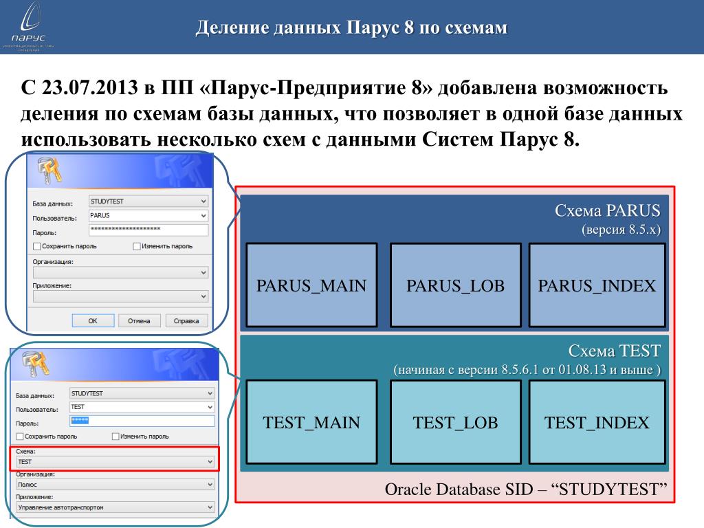Click the OK button in the PARUS dialog

[93, 320]
